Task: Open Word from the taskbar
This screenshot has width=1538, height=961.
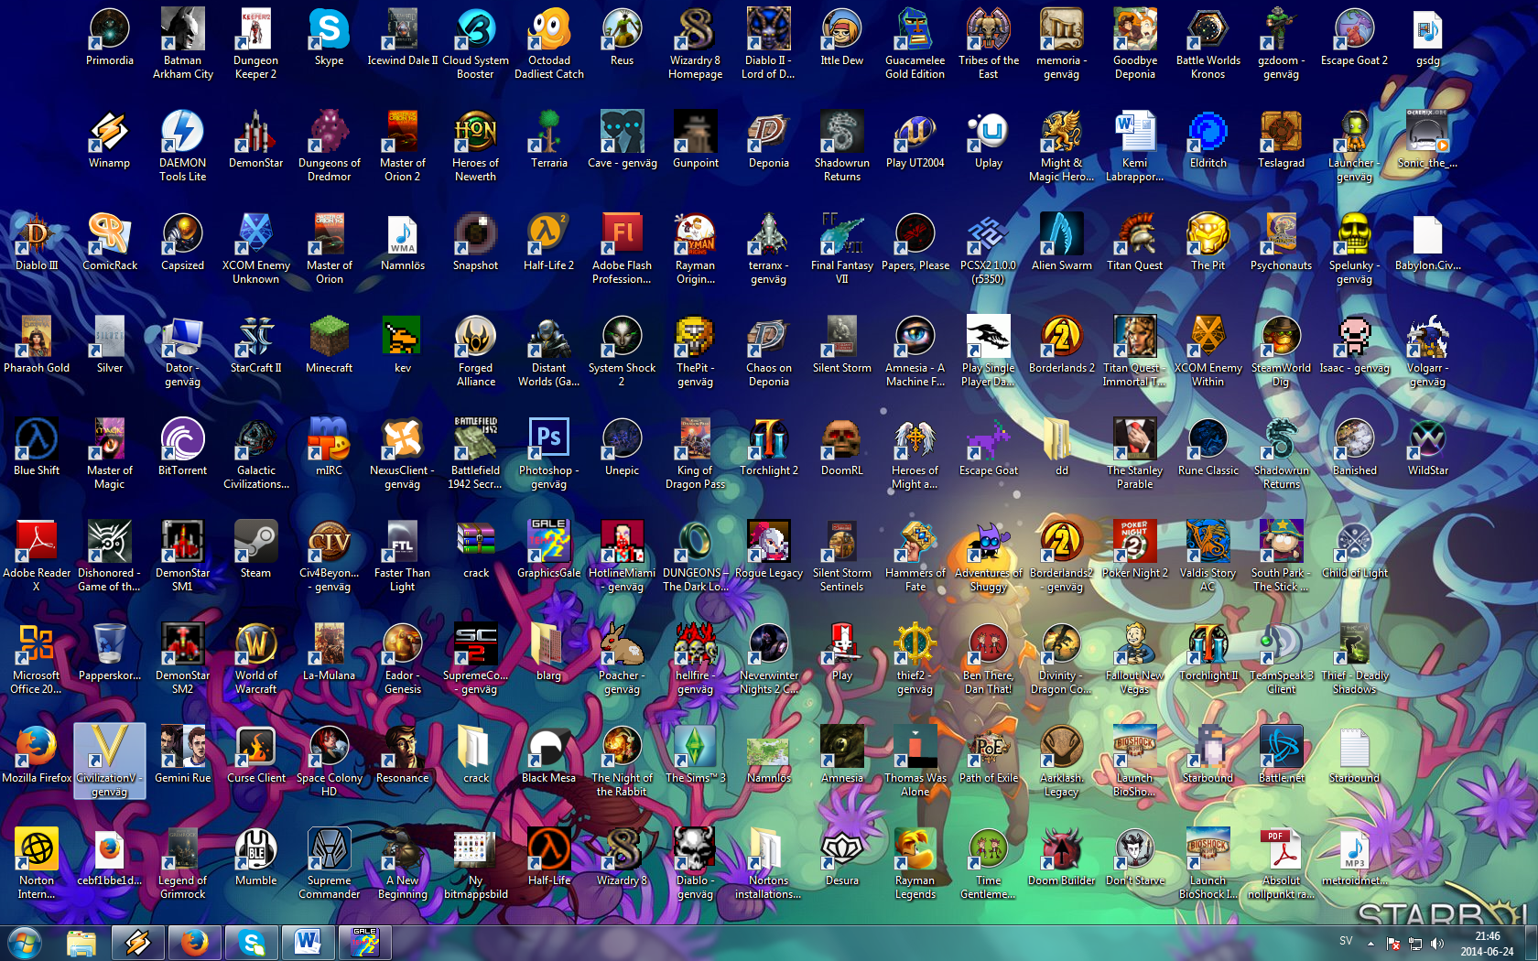Action: coord(308,942)
